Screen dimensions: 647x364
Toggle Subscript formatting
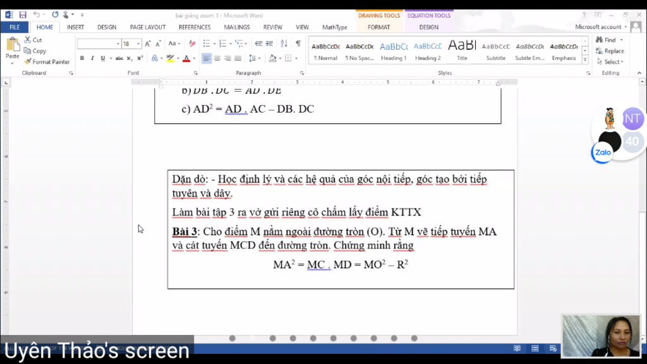tap(129, 58)
